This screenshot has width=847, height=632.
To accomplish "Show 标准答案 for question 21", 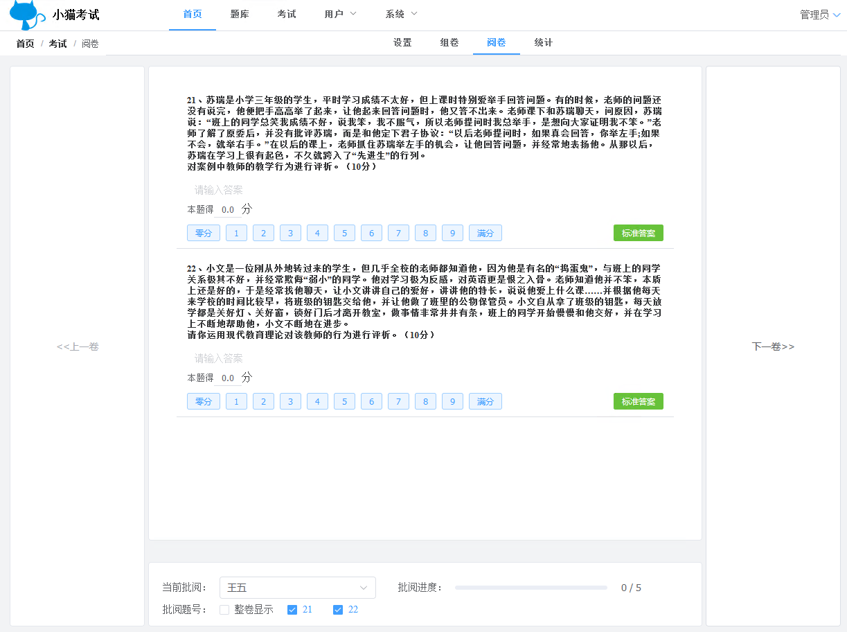I will 639,233.
